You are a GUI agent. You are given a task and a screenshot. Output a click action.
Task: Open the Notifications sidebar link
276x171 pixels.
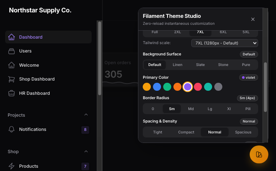coord(49,129)
